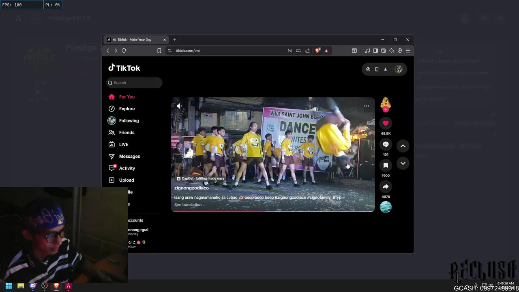Viewport: 519px width, 292px height.
Task: Open the sound disc thumbnail
Action: point(386,207)
